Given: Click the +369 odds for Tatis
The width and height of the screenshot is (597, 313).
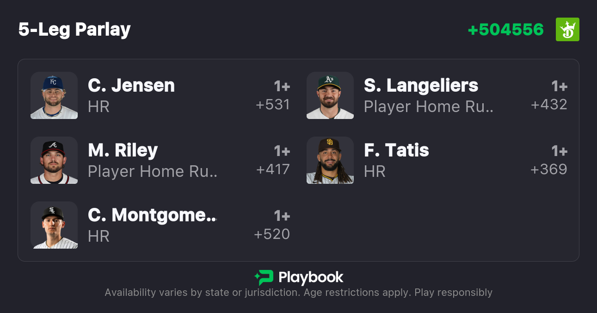Looking at the screenshot, I should (x=549, y=169).
